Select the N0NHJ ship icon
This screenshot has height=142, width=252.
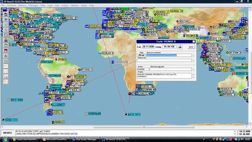point(54,122)
